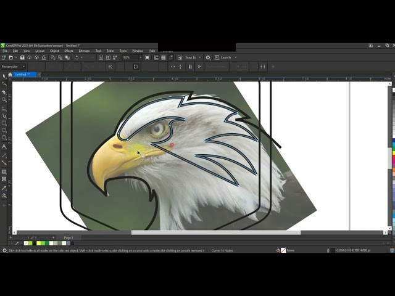Toggle Show guidelines button

(170, 57)
